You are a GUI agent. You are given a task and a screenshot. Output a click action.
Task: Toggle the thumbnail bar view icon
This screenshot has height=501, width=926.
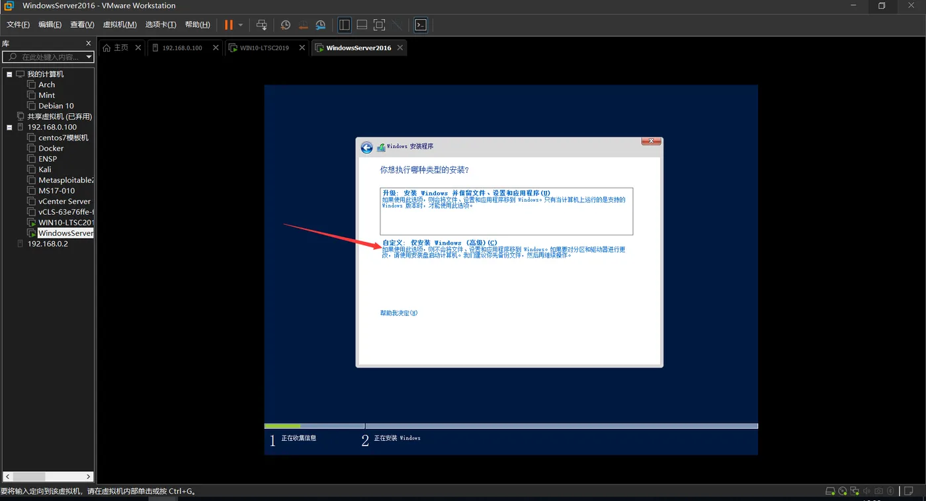[x=362, y=25]
